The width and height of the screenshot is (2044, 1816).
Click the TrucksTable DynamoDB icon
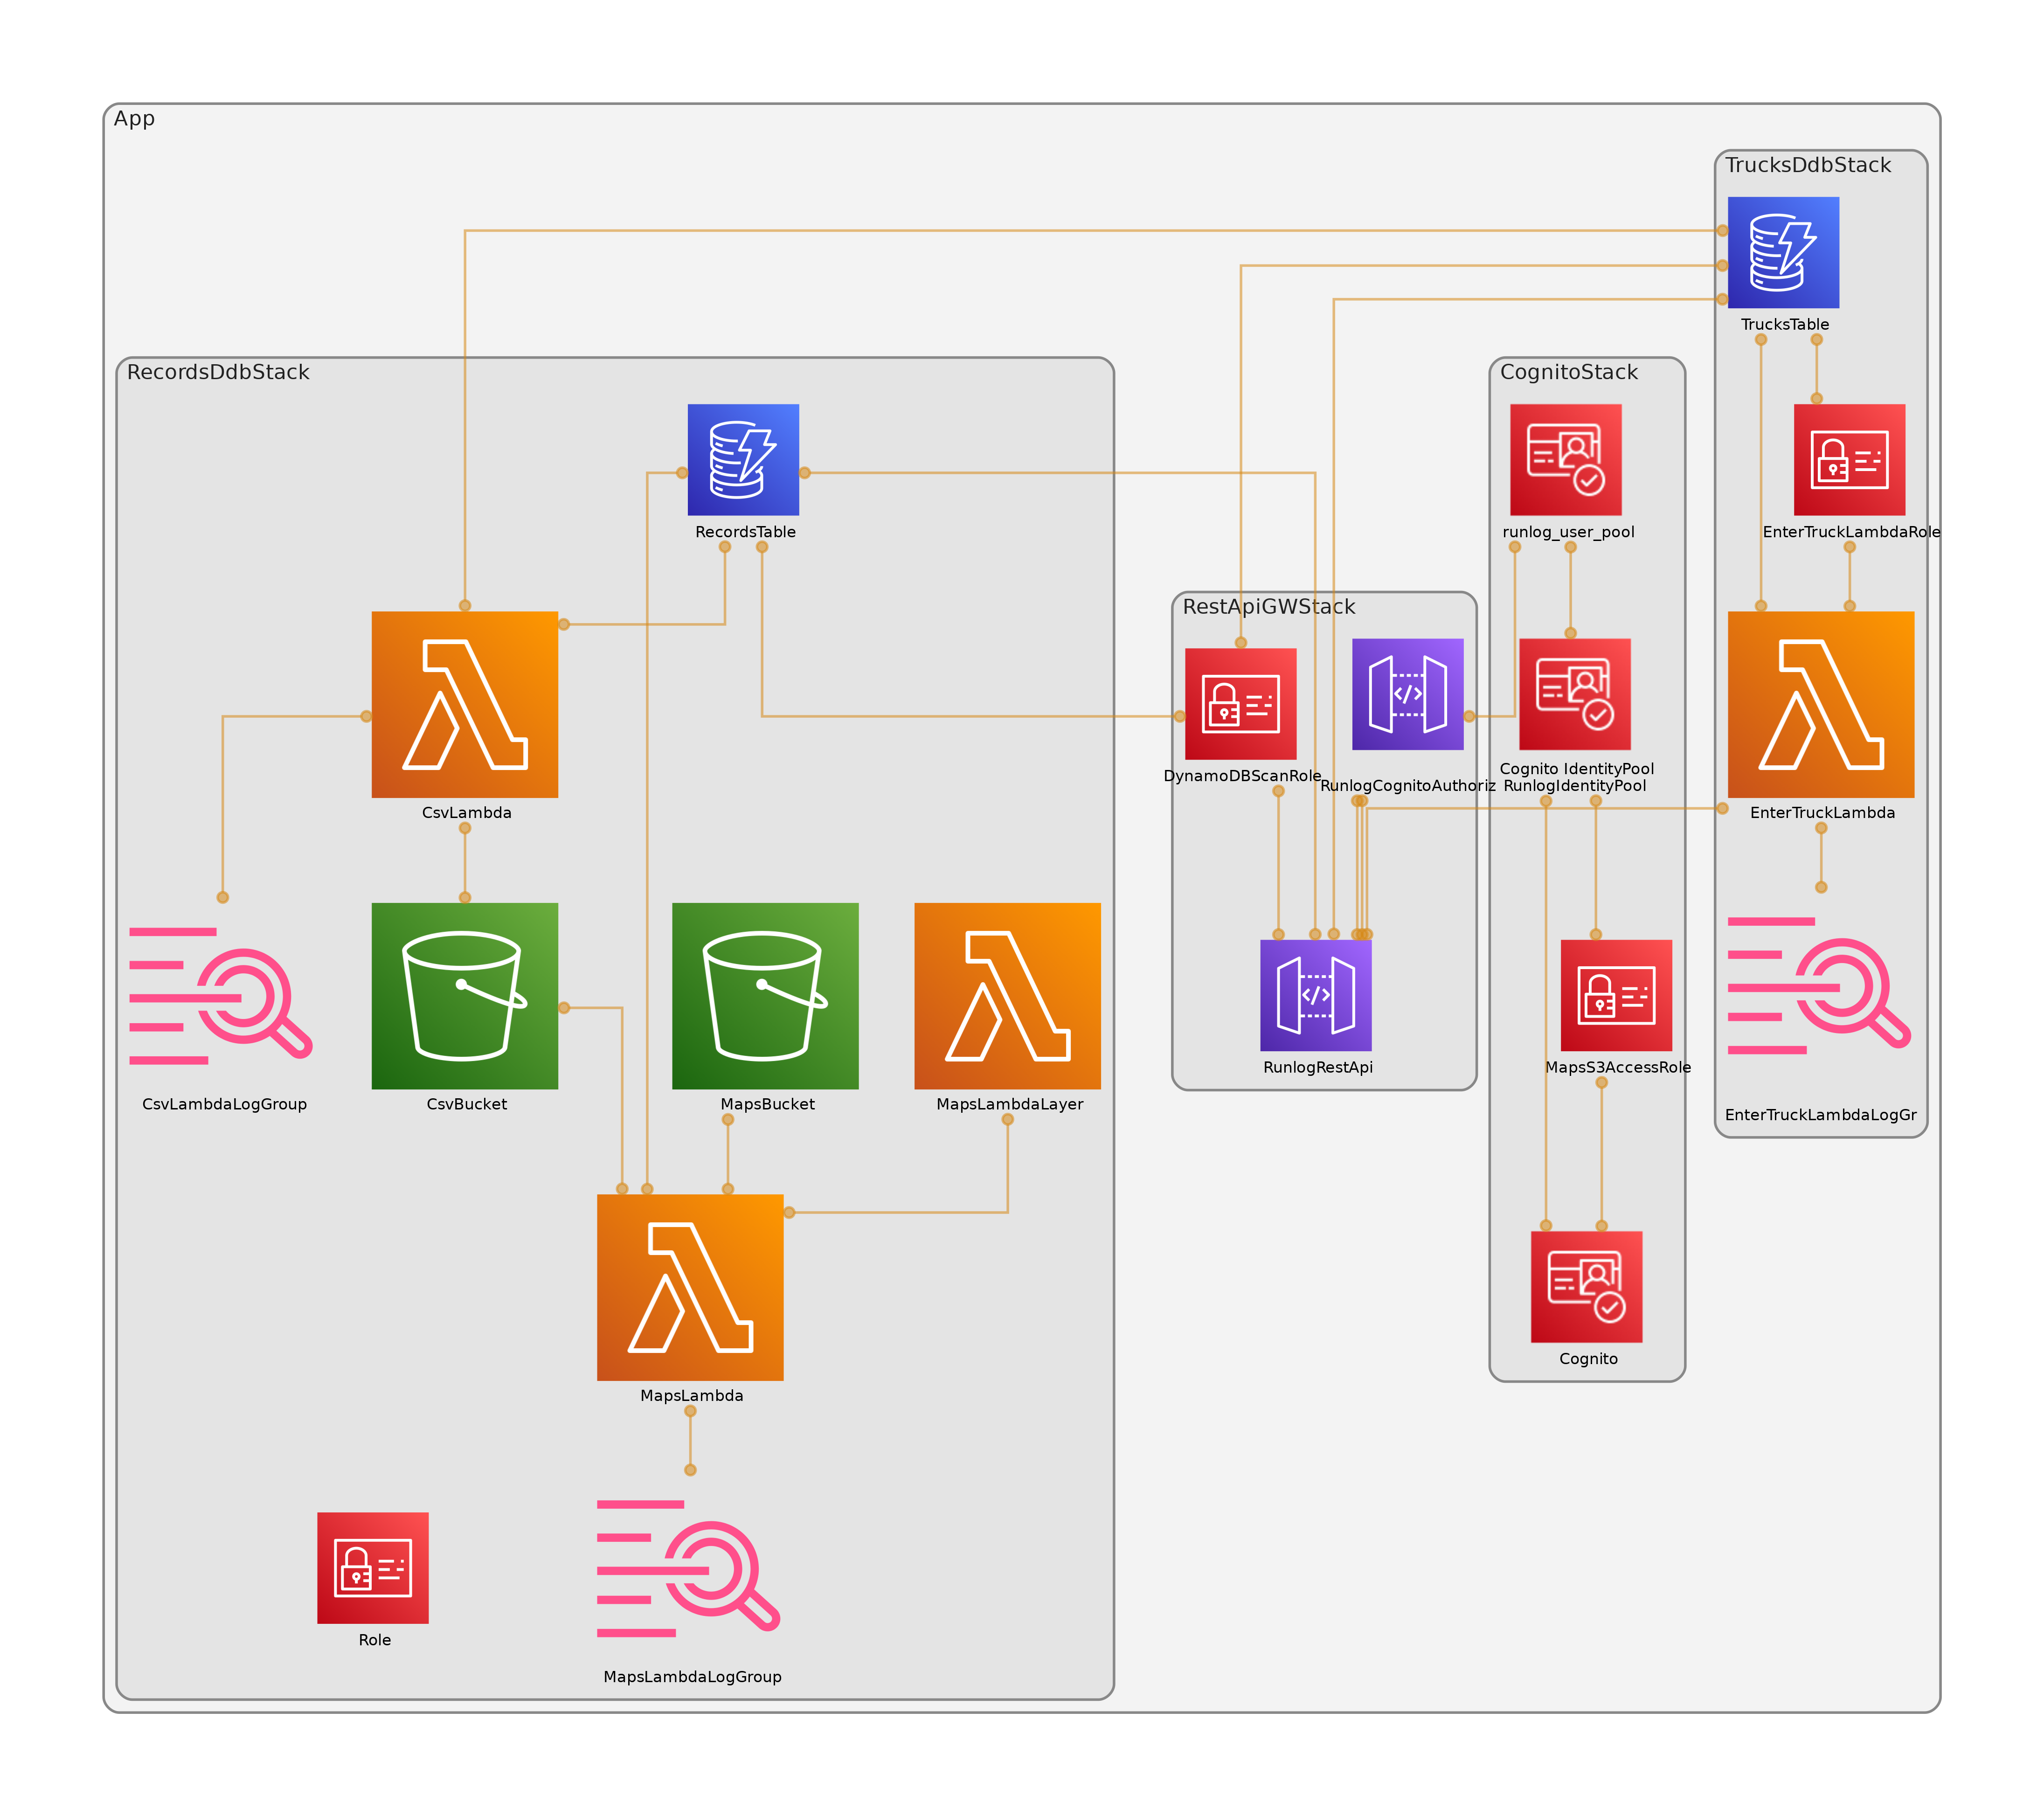pos(1783,252)
